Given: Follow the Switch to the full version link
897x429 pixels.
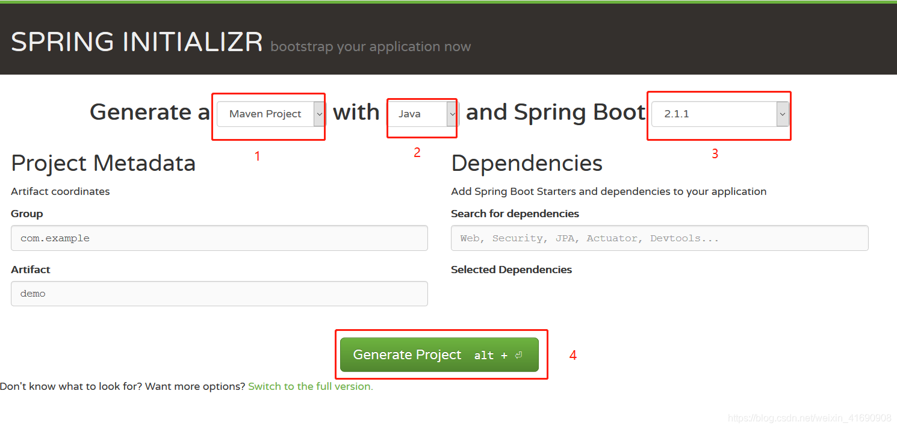Looking at the screenshot, I should [x=311, y=386].
